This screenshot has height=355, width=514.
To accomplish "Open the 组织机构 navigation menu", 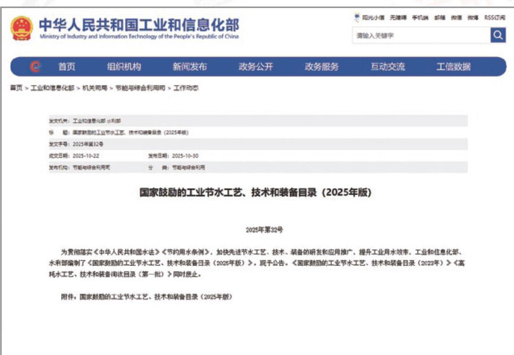I will point(124,67).
